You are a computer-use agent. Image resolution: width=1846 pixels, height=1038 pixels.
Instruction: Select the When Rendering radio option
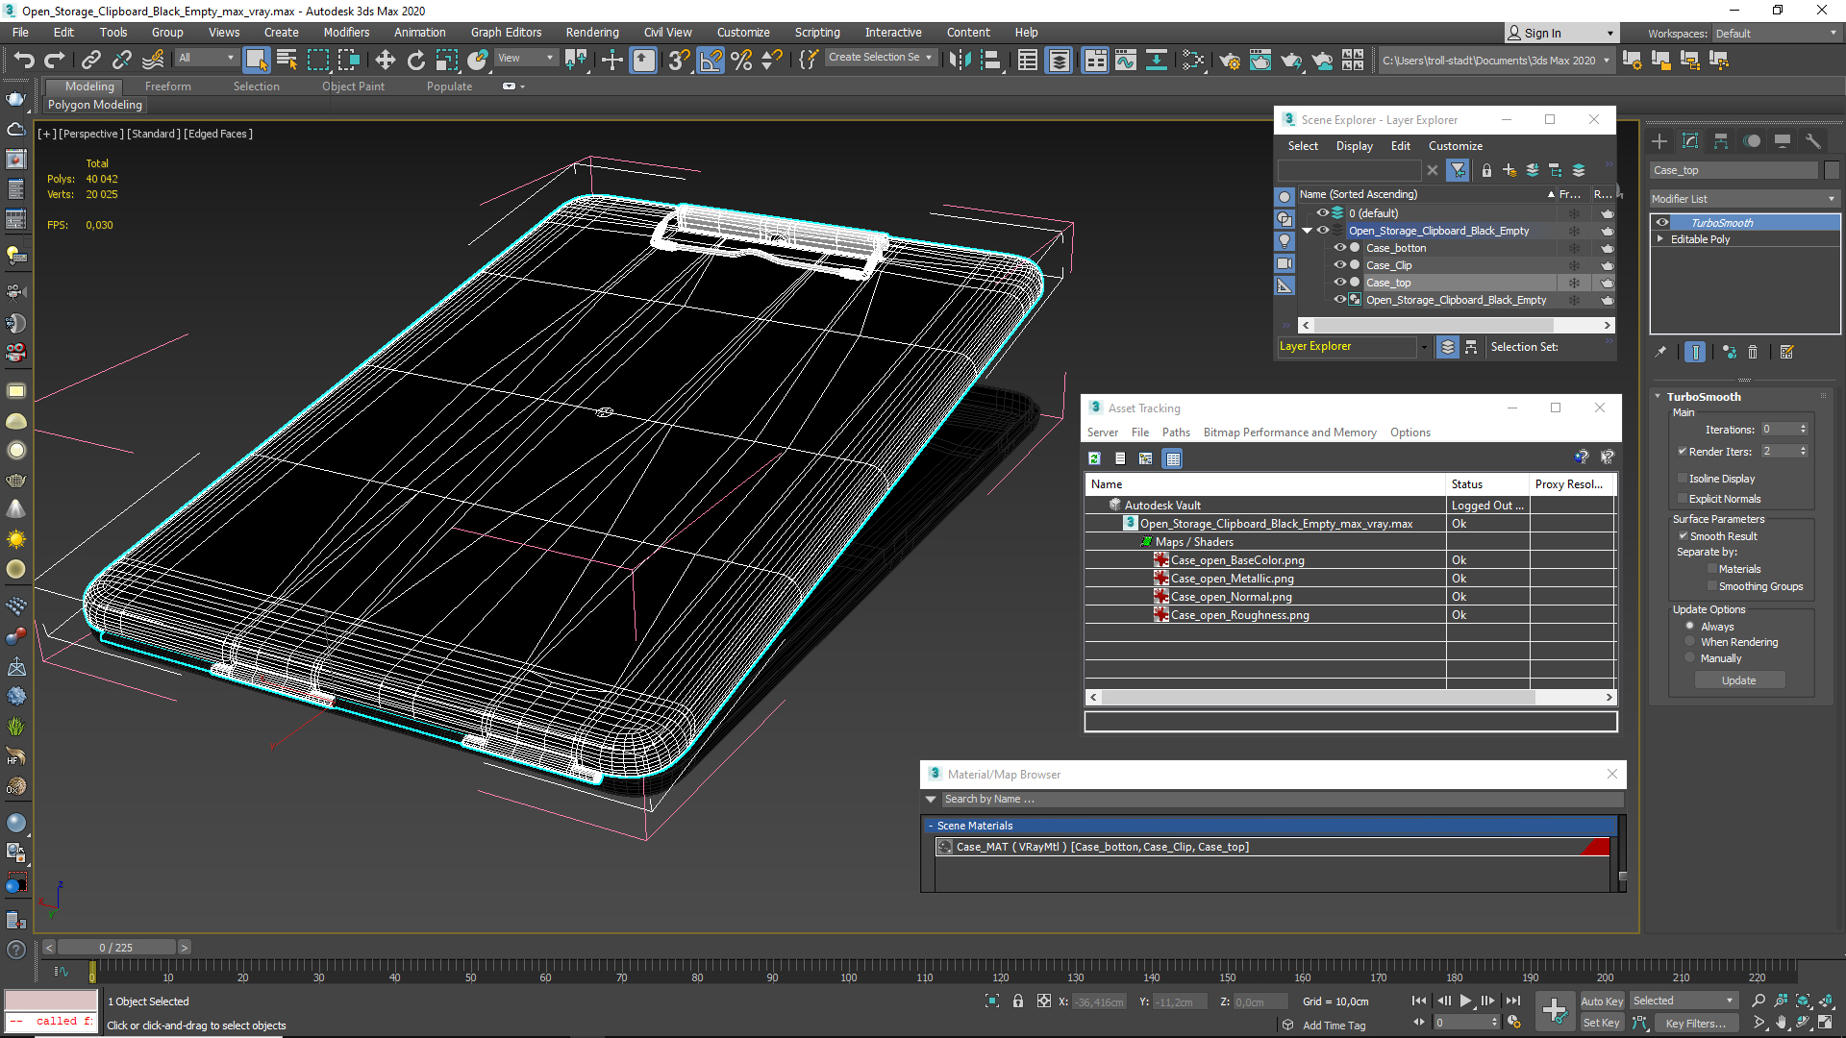1689,642
